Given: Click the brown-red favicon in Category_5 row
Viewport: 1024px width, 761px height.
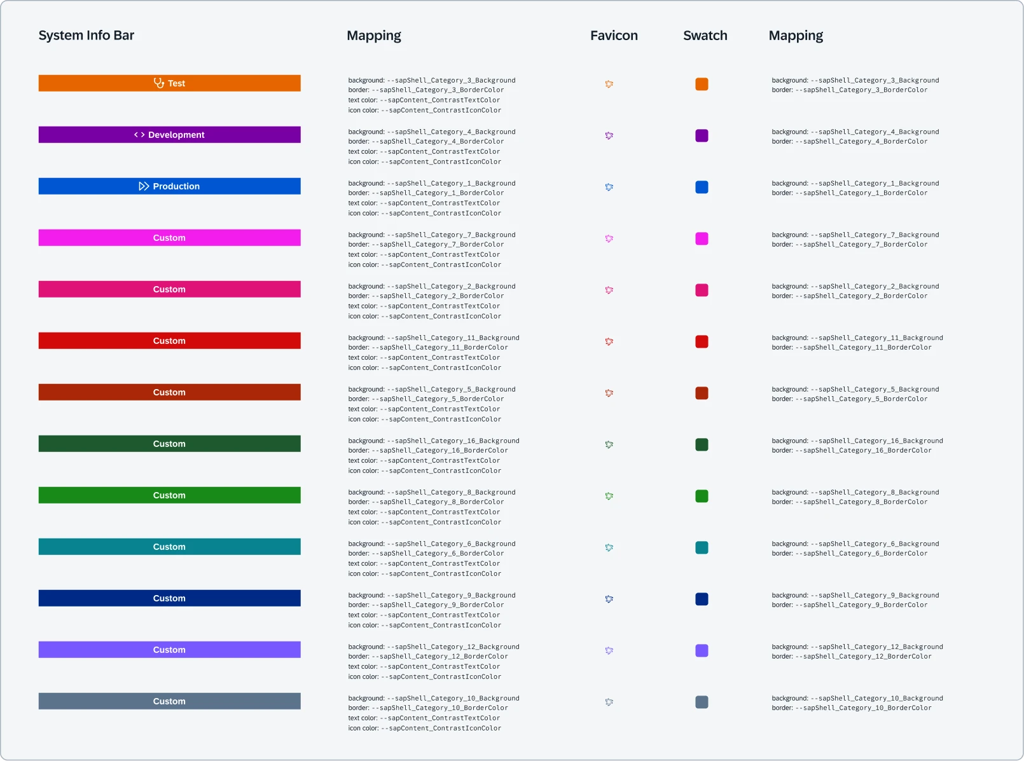Looking at the screenshot, I should (x=609, y=393).
